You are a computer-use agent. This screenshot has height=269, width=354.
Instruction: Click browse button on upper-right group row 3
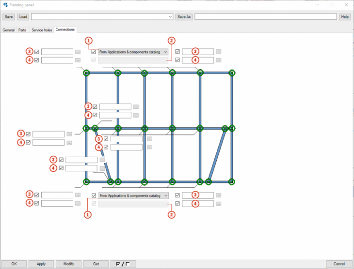coord(218,52)
